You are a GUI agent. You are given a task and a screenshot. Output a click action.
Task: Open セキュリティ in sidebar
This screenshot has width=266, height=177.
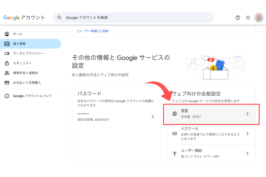[22, 63]
